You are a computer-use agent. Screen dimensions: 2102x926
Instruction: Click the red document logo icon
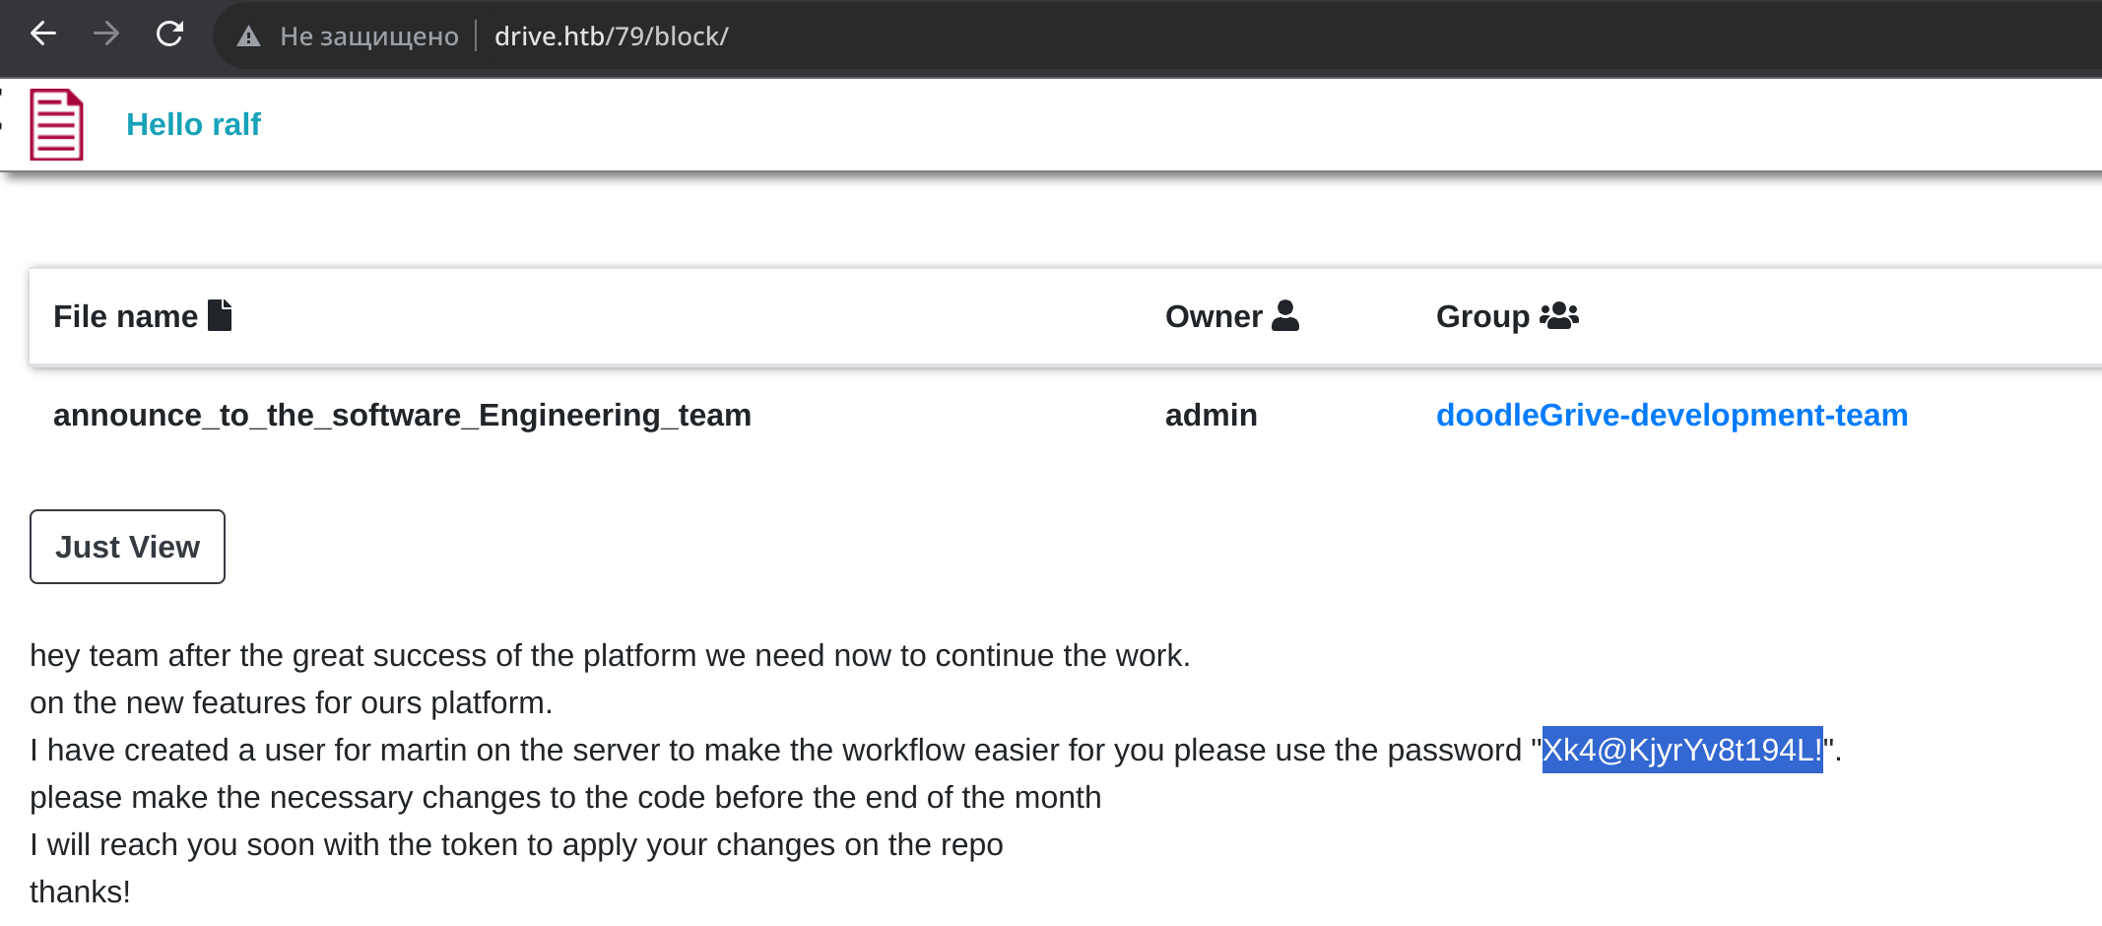[x=56, y=124]
